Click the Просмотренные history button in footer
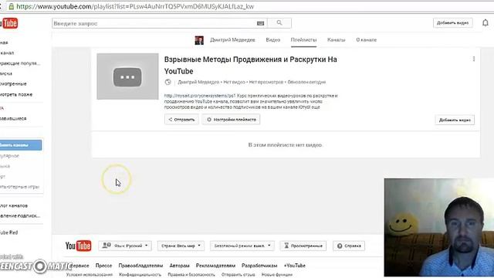The width and height of the screenshot is (494, 278). [303, 246]
